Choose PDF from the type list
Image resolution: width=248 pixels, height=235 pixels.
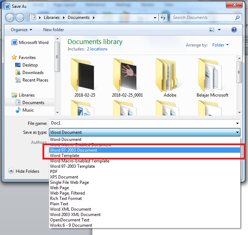(145, 172)
